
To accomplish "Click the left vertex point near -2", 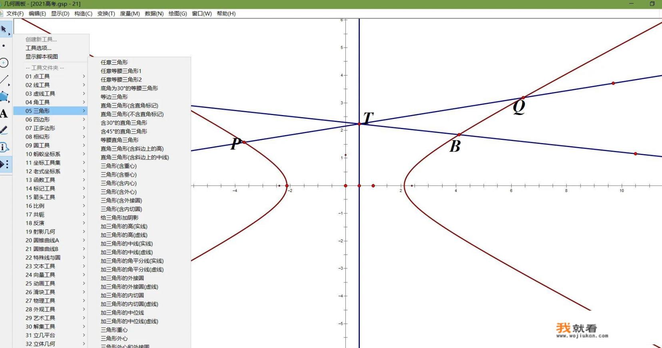I will 287,186.
